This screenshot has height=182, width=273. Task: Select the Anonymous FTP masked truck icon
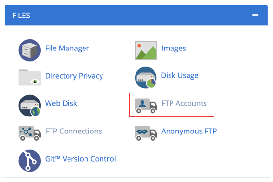146,133
